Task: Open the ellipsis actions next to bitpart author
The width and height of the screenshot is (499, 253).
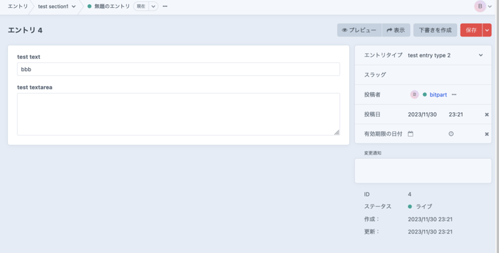Action: [454, 95]
